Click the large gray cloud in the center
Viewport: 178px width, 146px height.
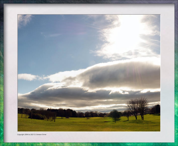[x=117, y=75]
